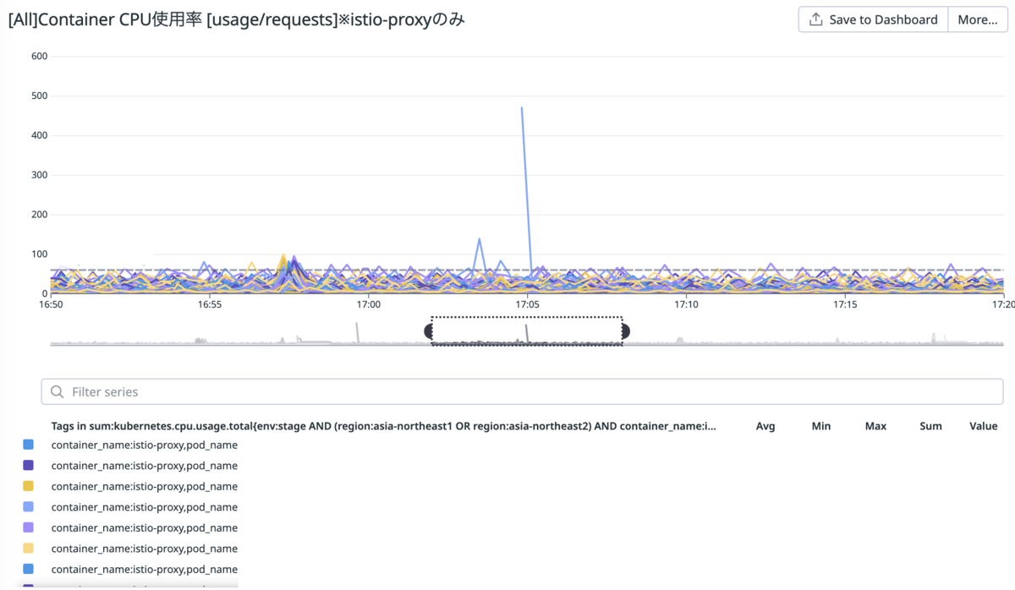Viewport: 1015px width, 590px height.
Task: Sort legend by the Avg column
Action: 765,426
